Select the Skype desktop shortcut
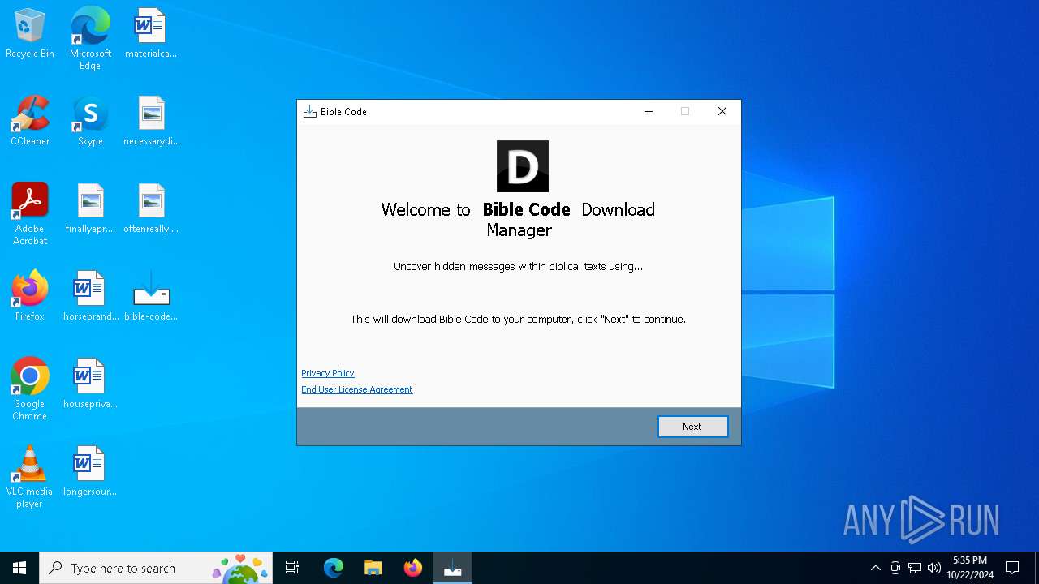1039x584 pixels. coord(90,122)
